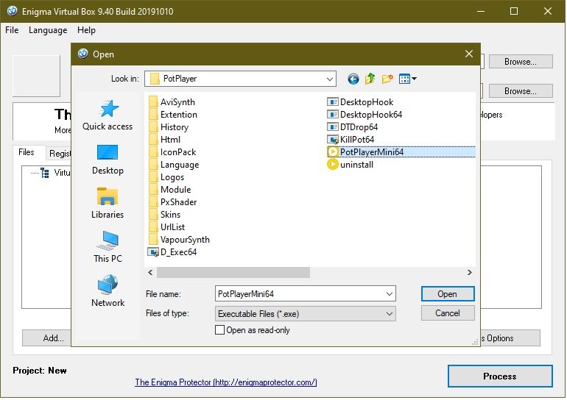Open the File menu

click(12, 30)
